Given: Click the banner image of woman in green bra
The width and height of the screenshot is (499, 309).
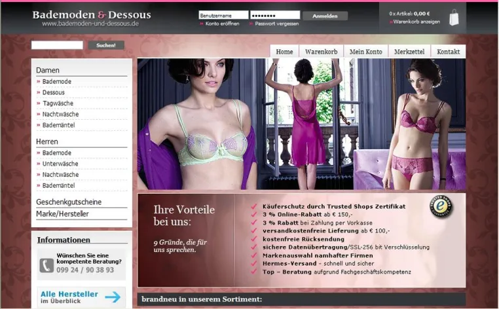Looking at the screenshot, I should [197, 124].
